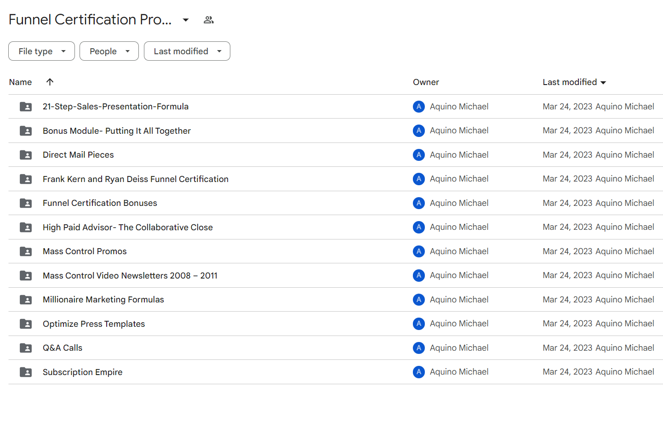Click owner avatar in Funnel Certification Bonuses row
The height and width of the screenshot is (444, 663).
coord(419,203)
